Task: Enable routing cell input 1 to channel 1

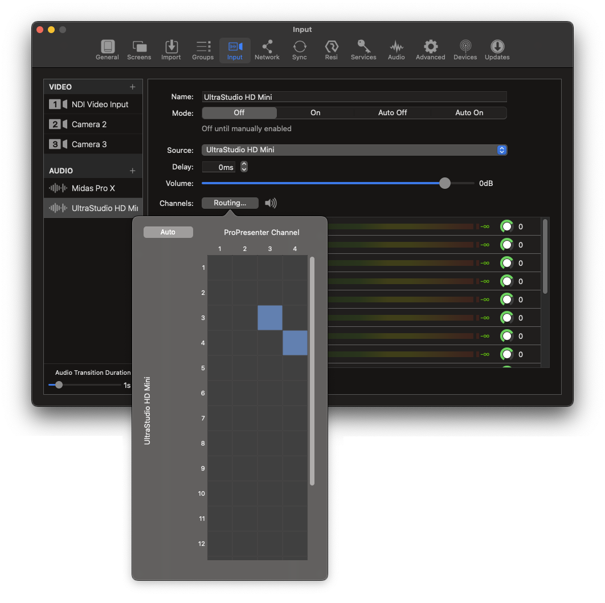Action: tap(220, 268)
